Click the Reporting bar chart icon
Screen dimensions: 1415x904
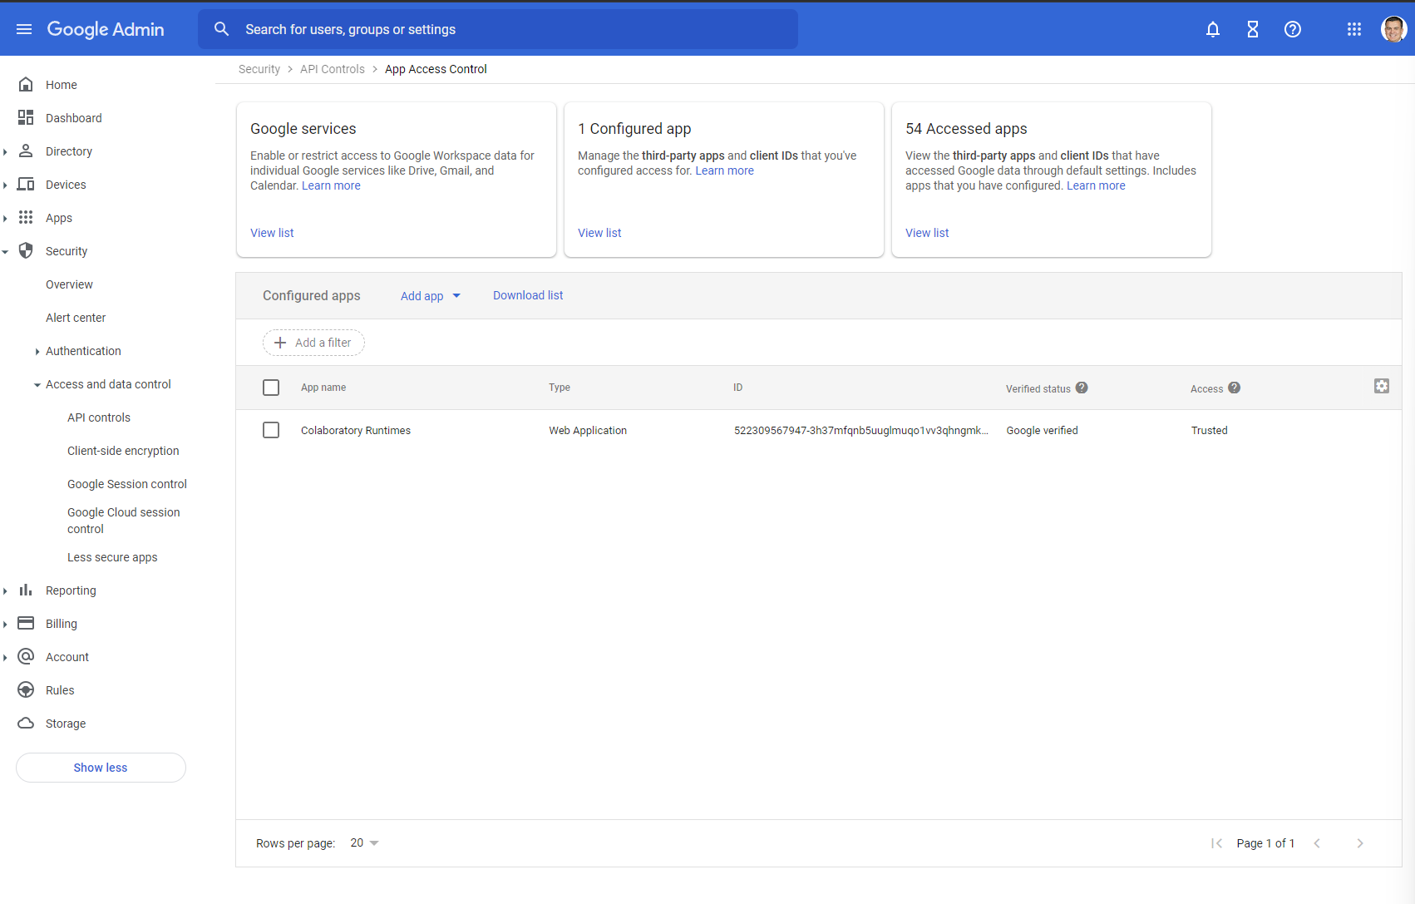[26, 590]
